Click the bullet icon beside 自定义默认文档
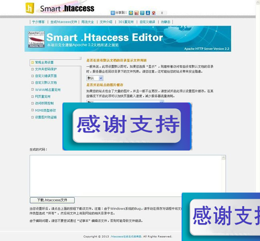This screenshot has width=260, height=241. [32, 82]
